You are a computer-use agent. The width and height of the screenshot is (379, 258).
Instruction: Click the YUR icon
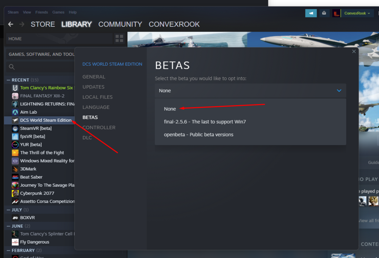[x=15, y=145]
